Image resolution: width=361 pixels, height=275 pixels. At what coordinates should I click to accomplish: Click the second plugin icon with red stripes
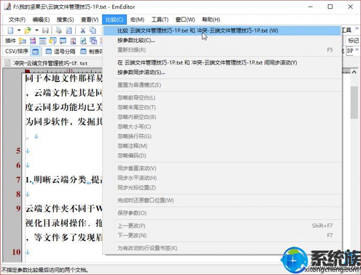coord(33,41)
